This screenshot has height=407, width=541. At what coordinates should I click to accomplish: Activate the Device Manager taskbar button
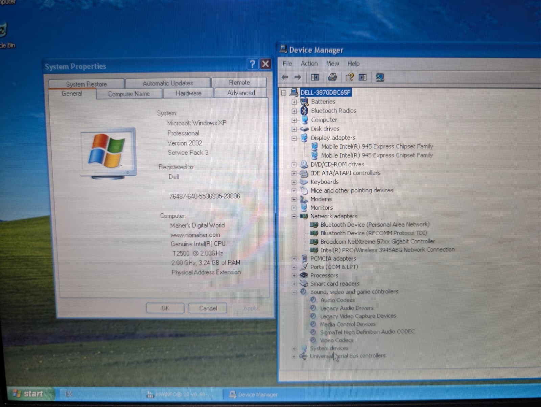coord(263,394)
